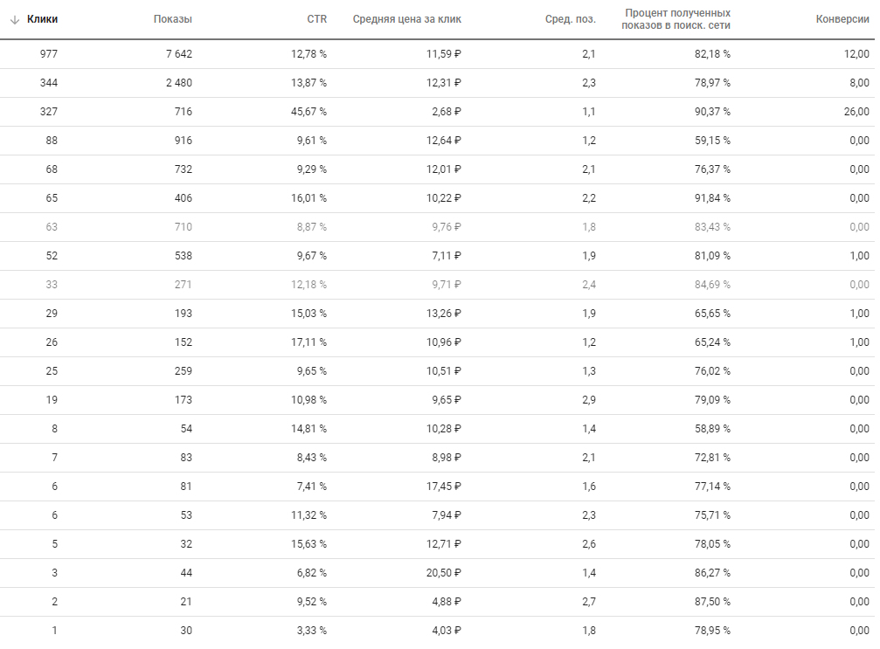Select the paused row with 271 impressions
The height and width of the screenshot is (649, 880).
(437, 285)
